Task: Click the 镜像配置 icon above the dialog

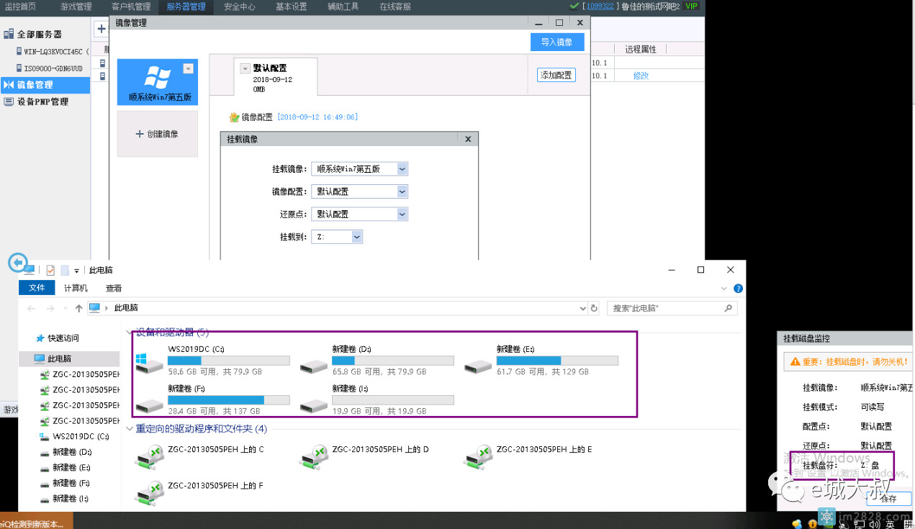Action: 233,117
